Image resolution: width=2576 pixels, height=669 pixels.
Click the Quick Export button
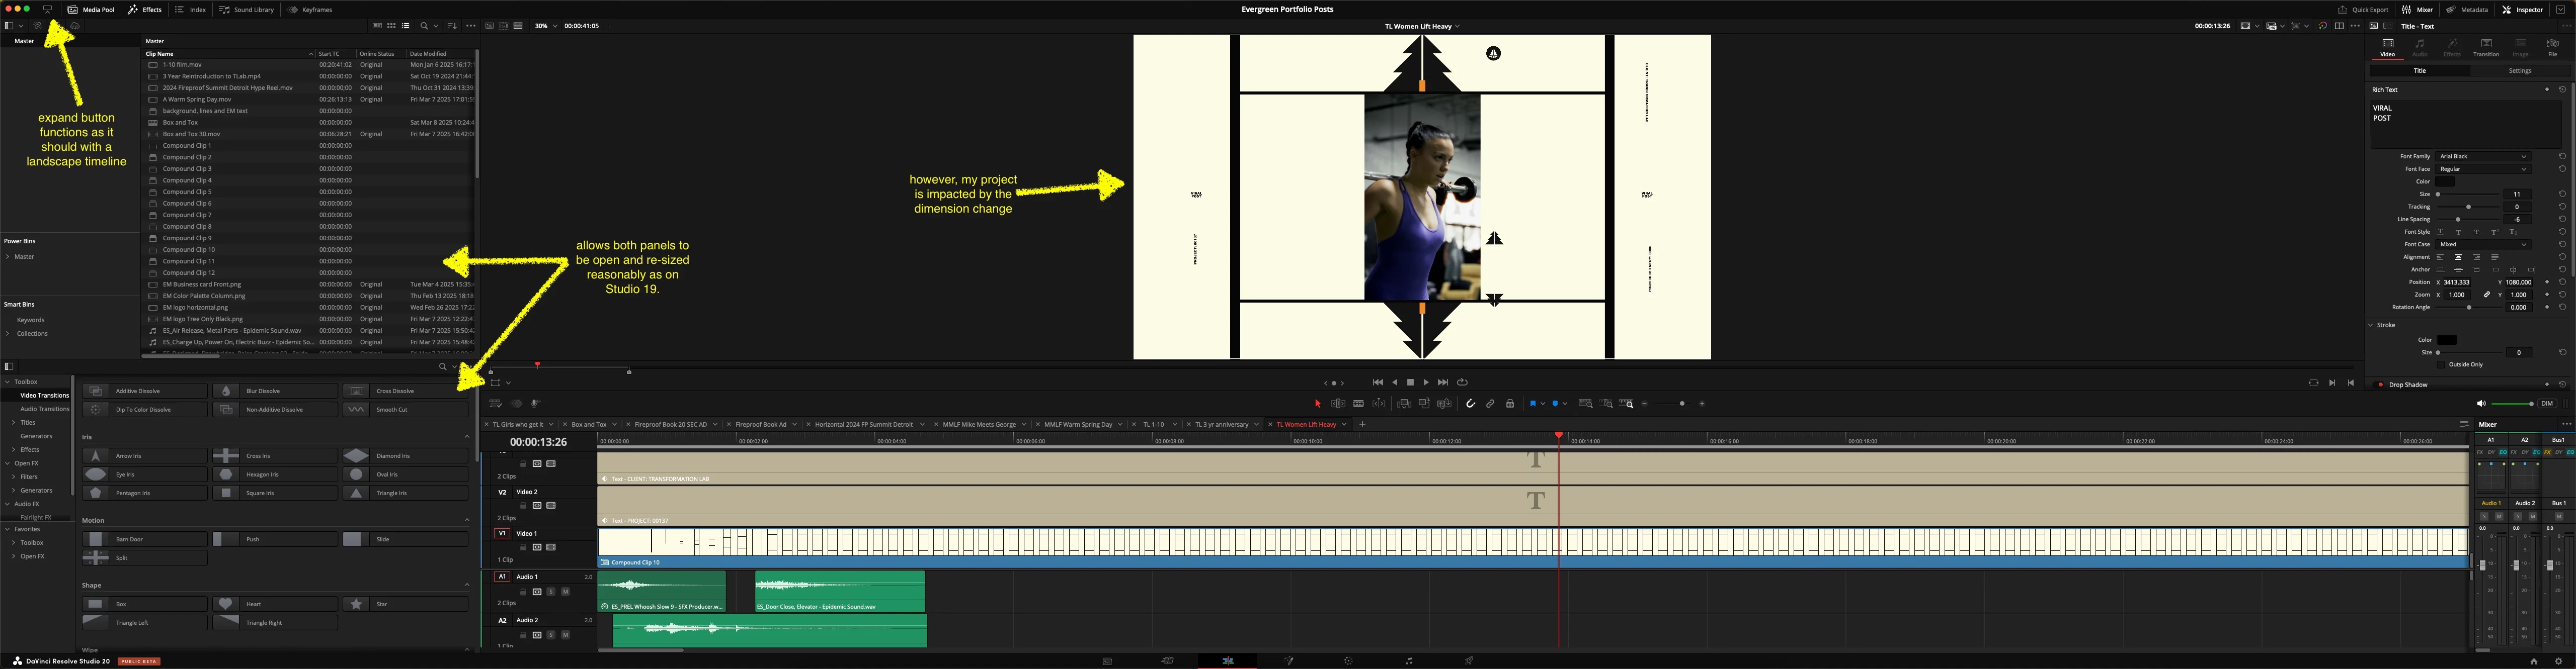click(x=2363, y=9)
